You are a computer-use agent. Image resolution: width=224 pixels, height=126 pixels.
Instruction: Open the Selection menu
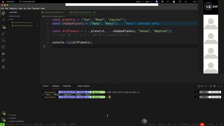point(13,8)
